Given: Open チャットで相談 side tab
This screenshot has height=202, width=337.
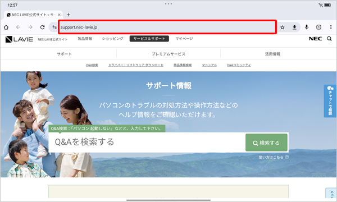Looking at the screenshot, I should (x=330, y=101).
